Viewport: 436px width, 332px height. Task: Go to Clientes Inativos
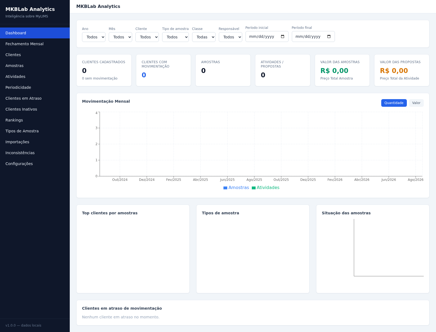[x=35, y=109]
